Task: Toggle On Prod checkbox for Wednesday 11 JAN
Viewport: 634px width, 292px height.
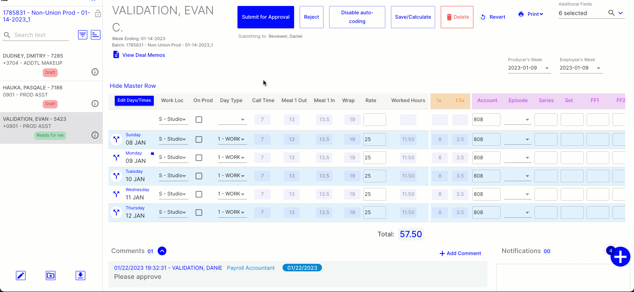Action: point(199,194)
